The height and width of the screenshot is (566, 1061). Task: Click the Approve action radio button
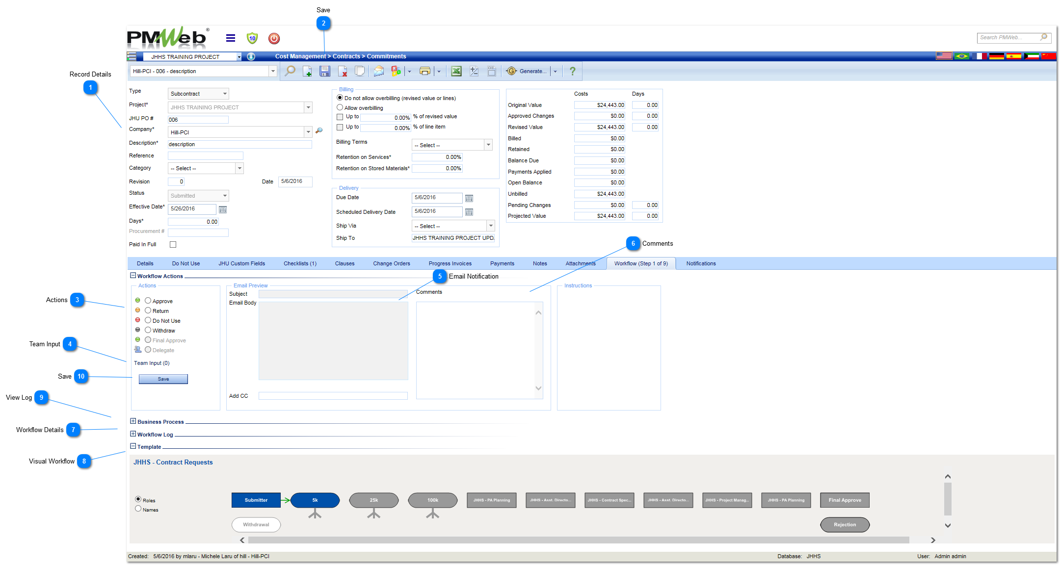coord(148,300)
